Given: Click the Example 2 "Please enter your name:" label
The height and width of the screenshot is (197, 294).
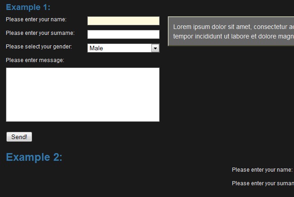Looking at the screenshot, I should (262, 170).
